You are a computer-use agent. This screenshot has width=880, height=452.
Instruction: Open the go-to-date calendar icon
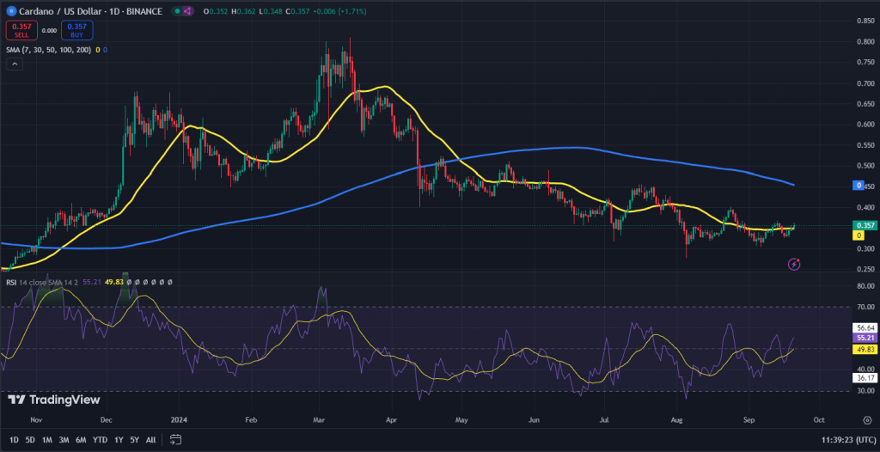tap(175, 439)
